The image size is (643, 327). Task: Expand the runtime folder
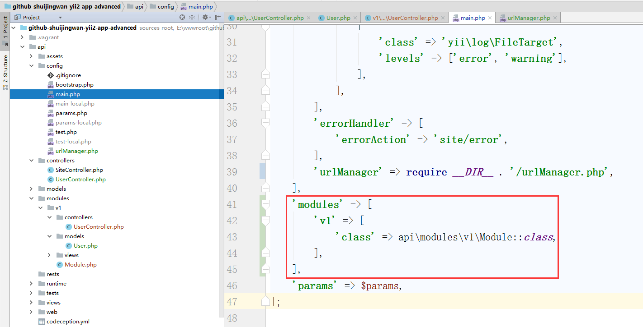coord(31,284)
